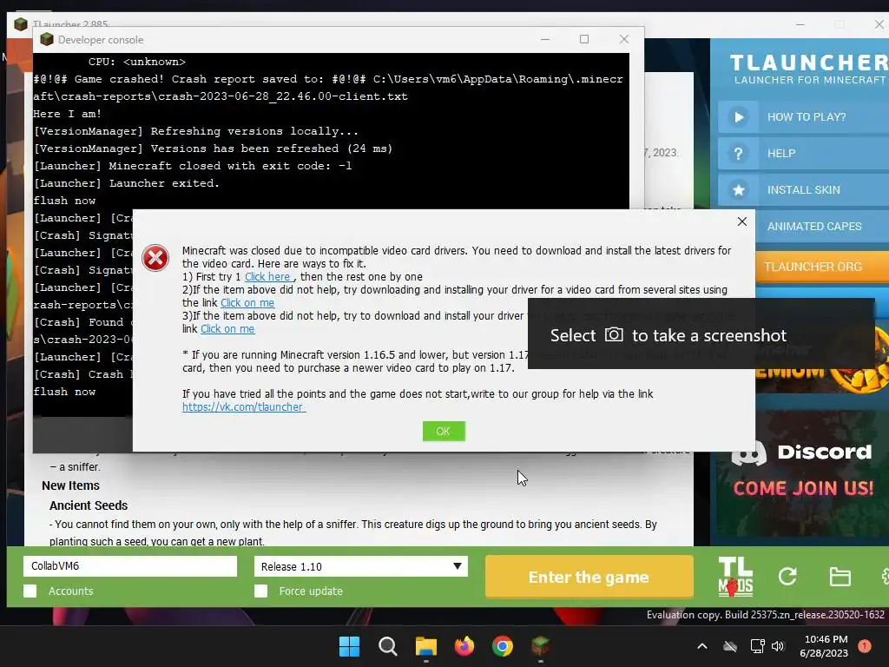Close the Developer console window
The height and width of the screenshot is (667, 889).
click(623, 39)
